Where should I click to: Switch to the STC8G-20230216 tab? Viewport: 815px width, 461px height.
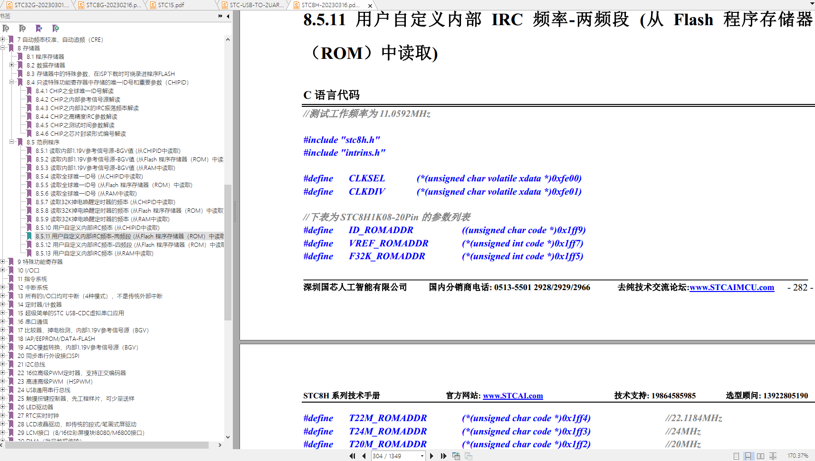tap(109, 5)
